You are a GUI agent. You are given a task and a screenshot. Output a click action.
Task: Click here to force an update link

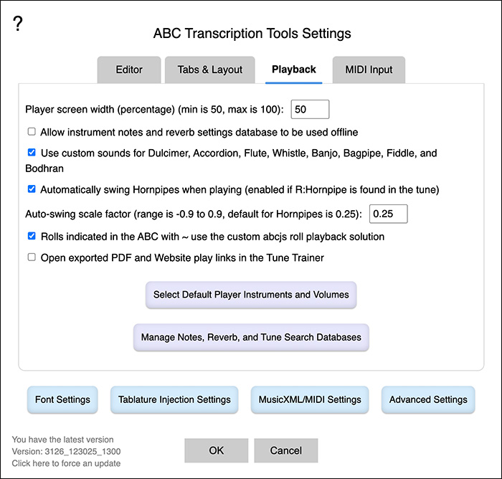tap(66, 463)
